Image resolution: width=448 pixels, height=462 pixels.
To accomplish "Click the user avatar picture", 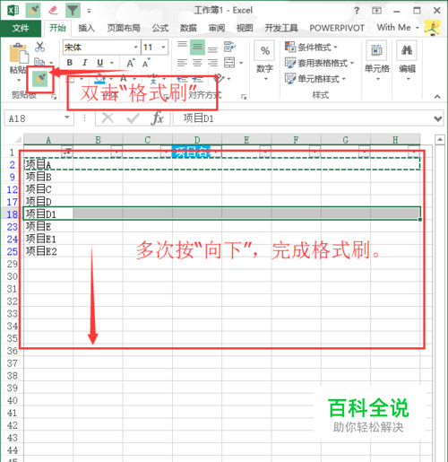I will [432, 28].
